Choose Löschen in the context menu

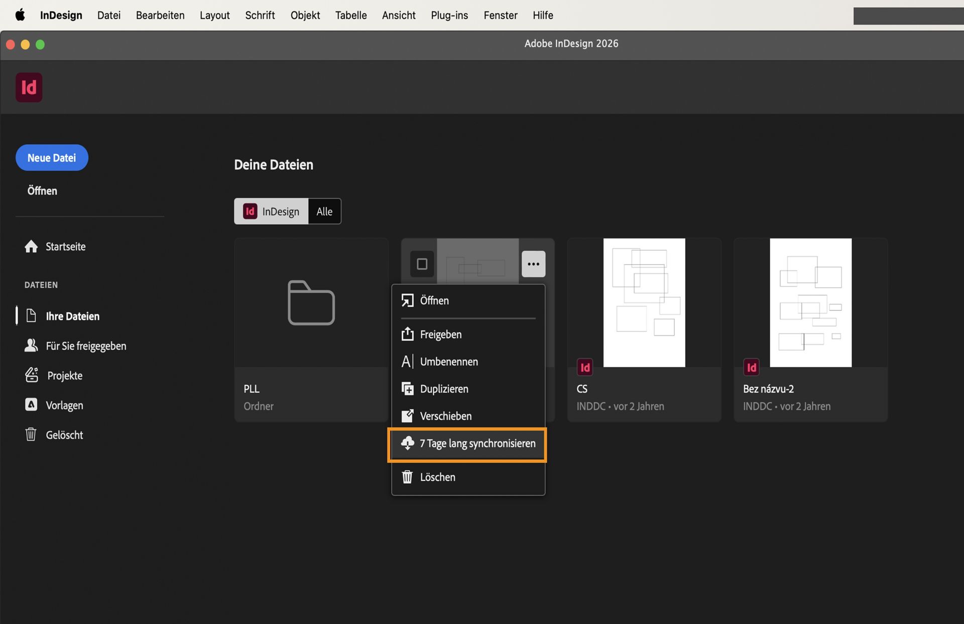point(437,477)
